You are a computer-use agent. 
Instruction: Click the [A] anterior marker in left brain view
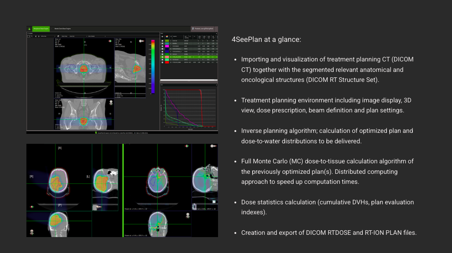click(x=60, y=148)
